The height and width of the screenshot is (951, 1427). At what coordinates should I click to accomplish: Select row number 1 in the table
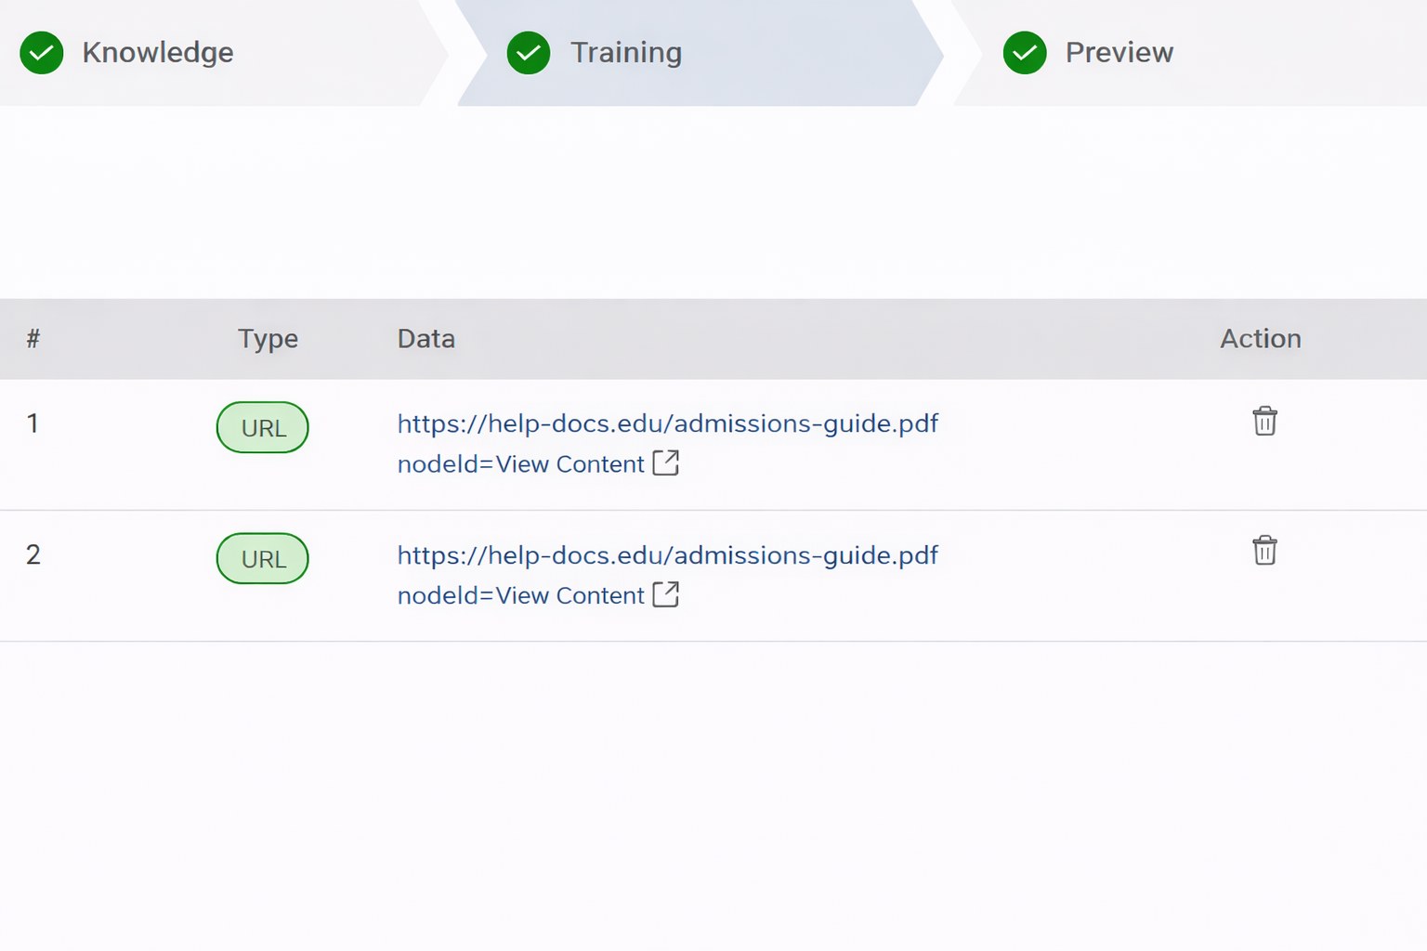pyautogui.click(x=33, y=423)
